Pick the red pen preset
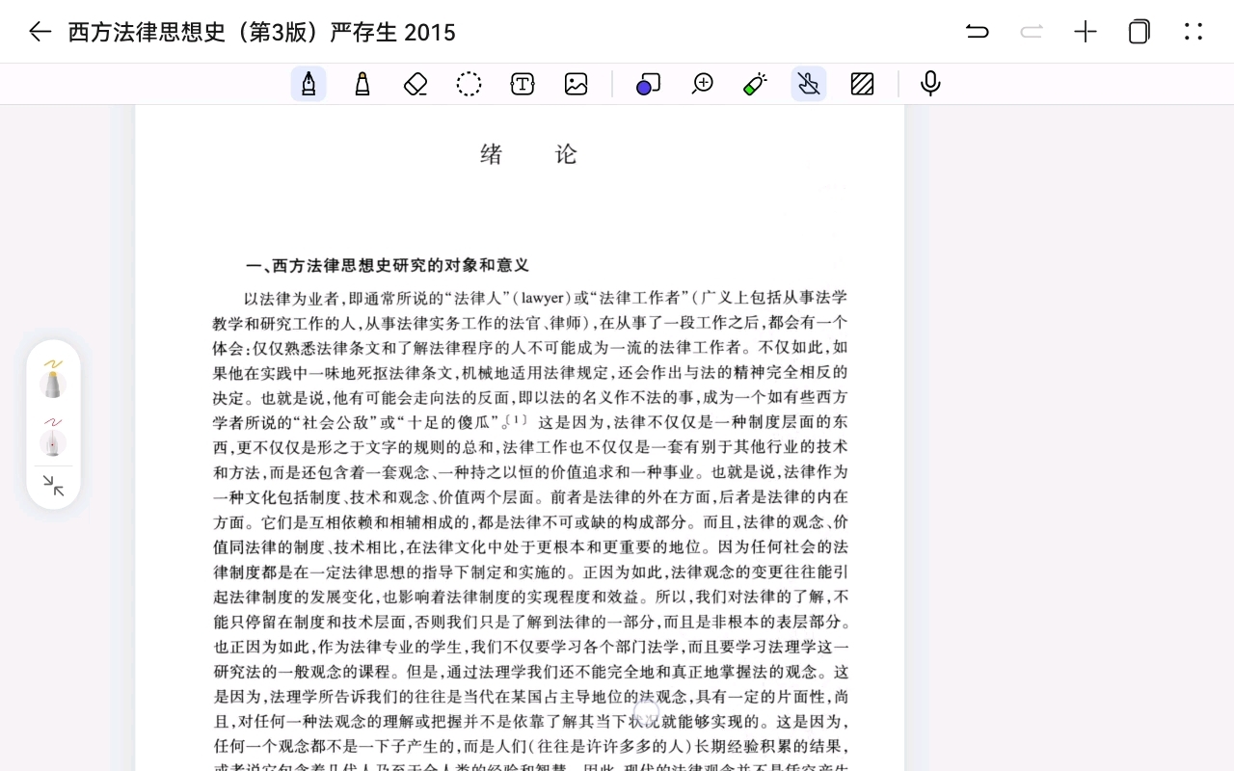1234x771 pixels. (53, 436)
